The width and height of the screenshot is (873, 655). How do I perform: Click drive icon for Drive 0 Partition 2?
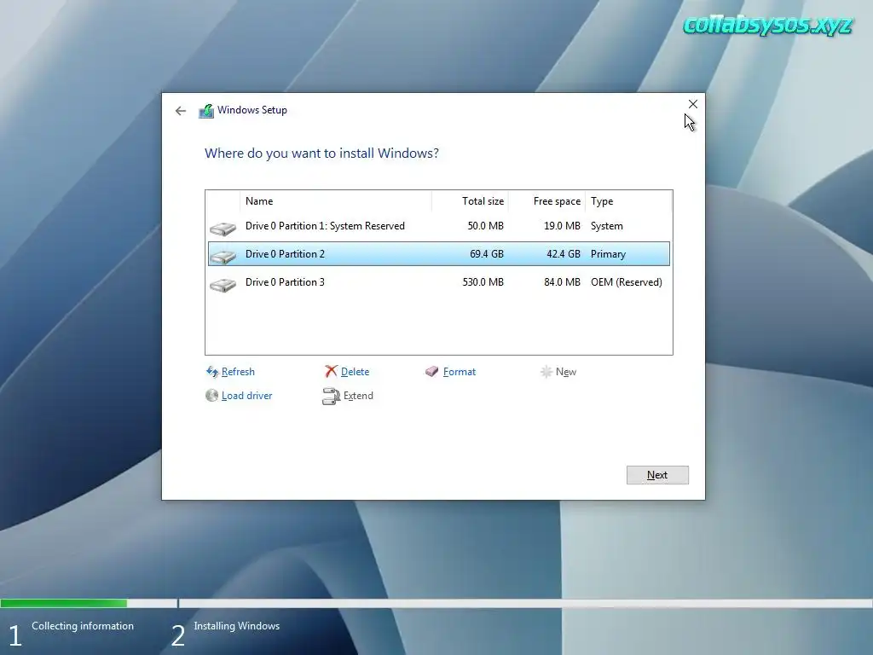tap(223, 256)
